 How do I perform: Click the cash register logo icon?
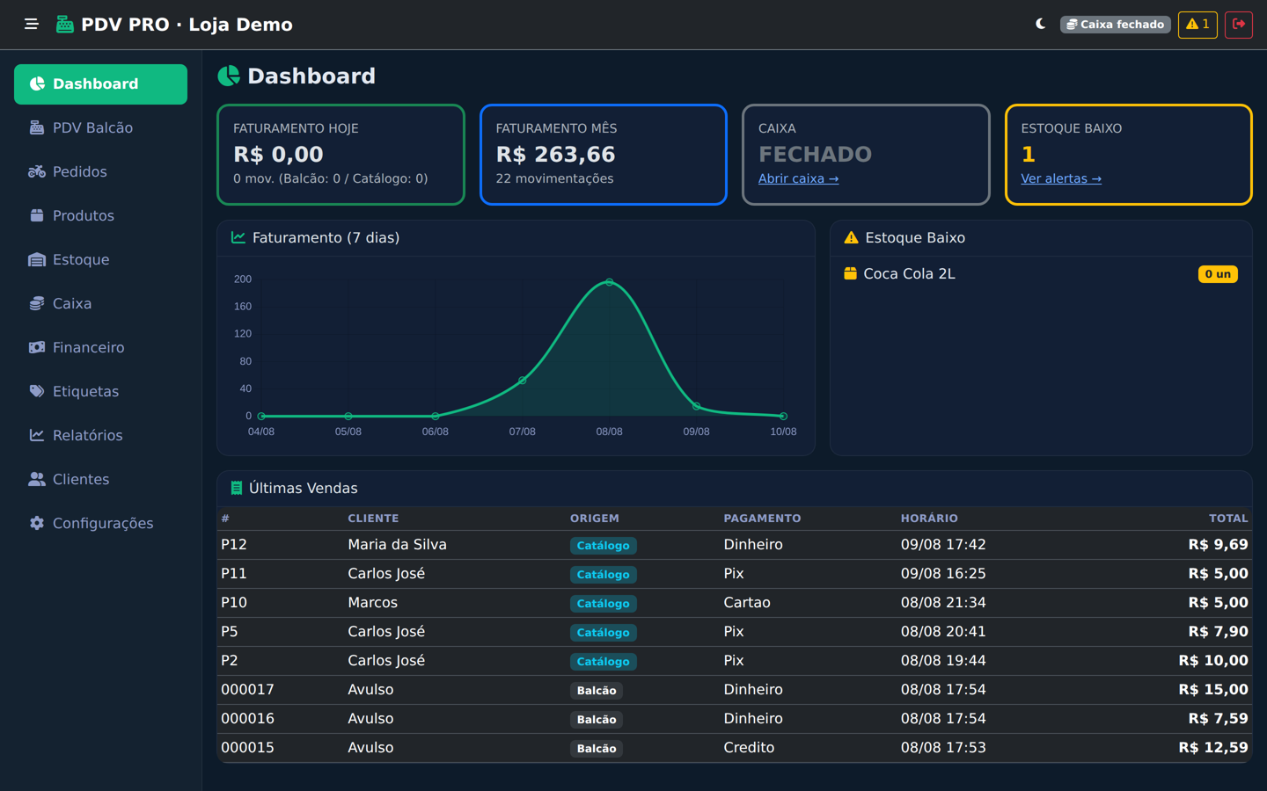65,25
